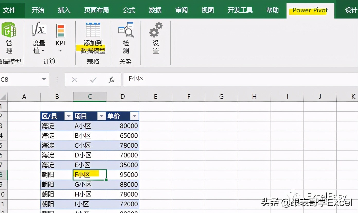358x213 pixels.
Task: Open the 度量值 measures menu
Action: point(39,38)
